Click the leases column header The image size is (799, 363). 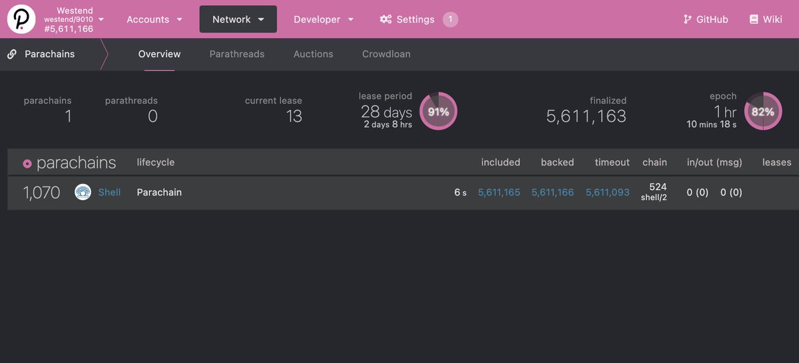click(777, 162)
